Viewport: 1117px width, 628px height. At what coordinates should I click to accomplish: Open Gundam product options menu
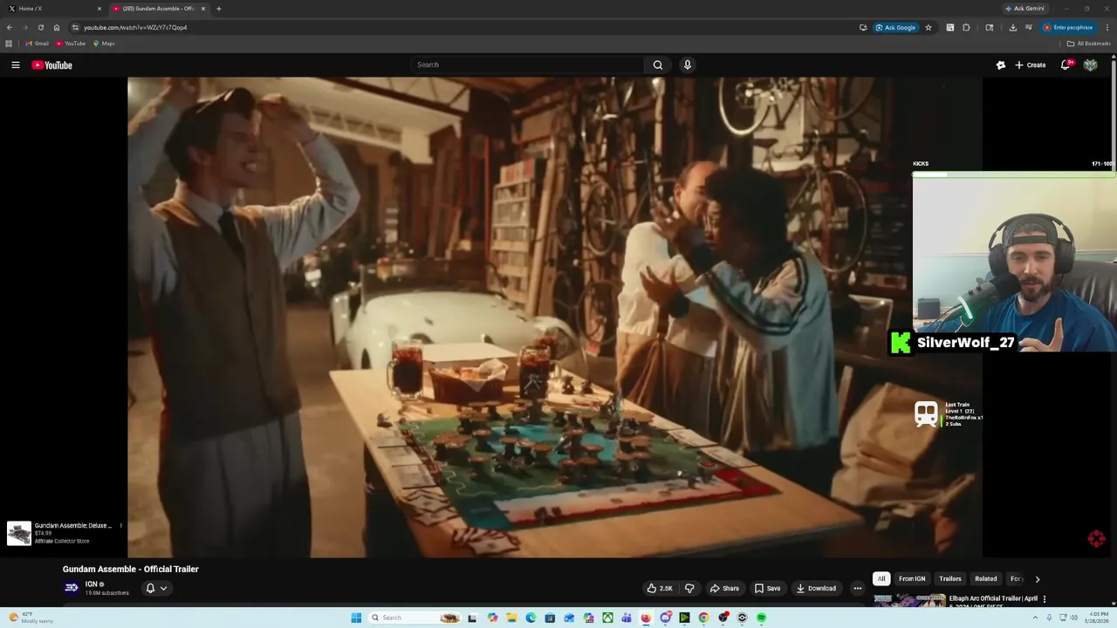click(120, 526)
